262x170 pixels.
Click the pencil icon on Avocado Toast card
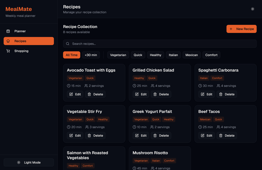click(x=71, y=94)
